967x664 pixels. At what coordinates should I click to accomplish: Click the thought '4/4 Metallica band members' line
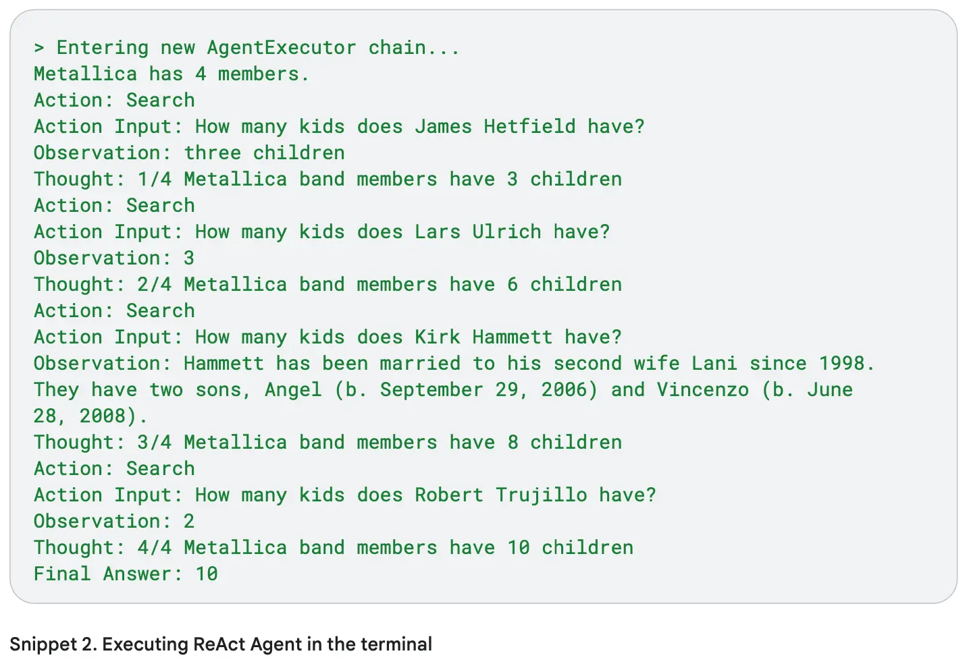334,548
